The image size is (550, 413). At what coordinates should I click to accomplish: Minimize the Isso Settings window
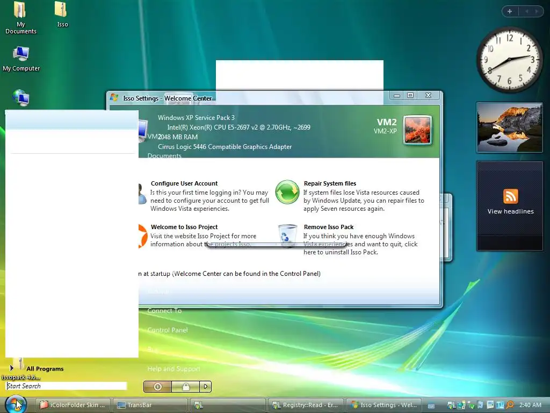coord(397,95)
